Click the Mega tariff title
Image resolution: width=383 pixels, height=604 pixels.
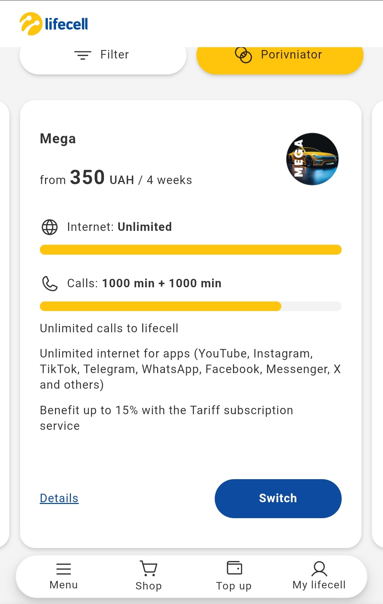58,139
